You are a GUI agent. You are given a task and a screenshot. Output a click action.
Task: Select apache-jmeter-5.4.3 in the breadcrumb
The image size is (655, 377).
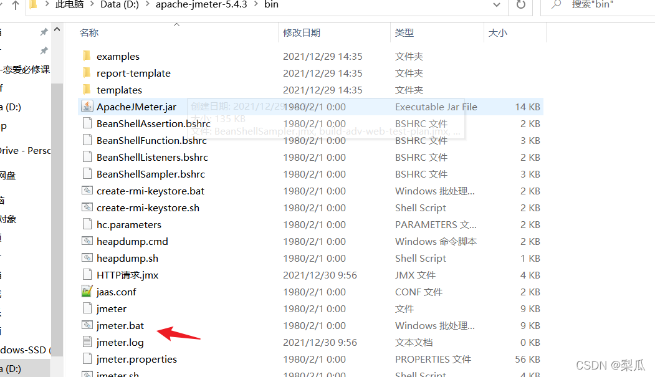click(x=201, y=4)
